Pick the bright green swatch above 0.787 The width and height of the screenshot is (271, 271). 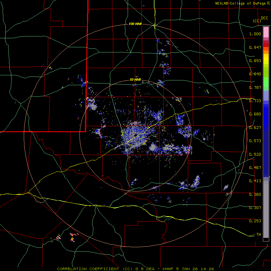tap(266, 82)
